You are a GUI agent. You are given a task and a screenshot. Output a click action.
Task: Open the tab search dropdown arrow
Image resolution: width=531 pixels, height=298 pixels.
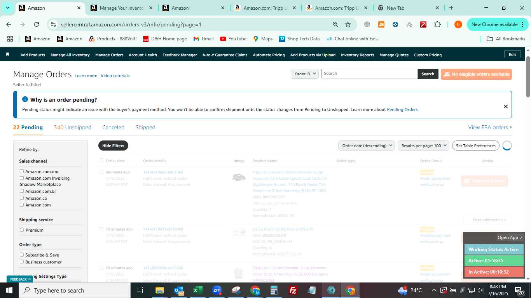click(7, 8)
